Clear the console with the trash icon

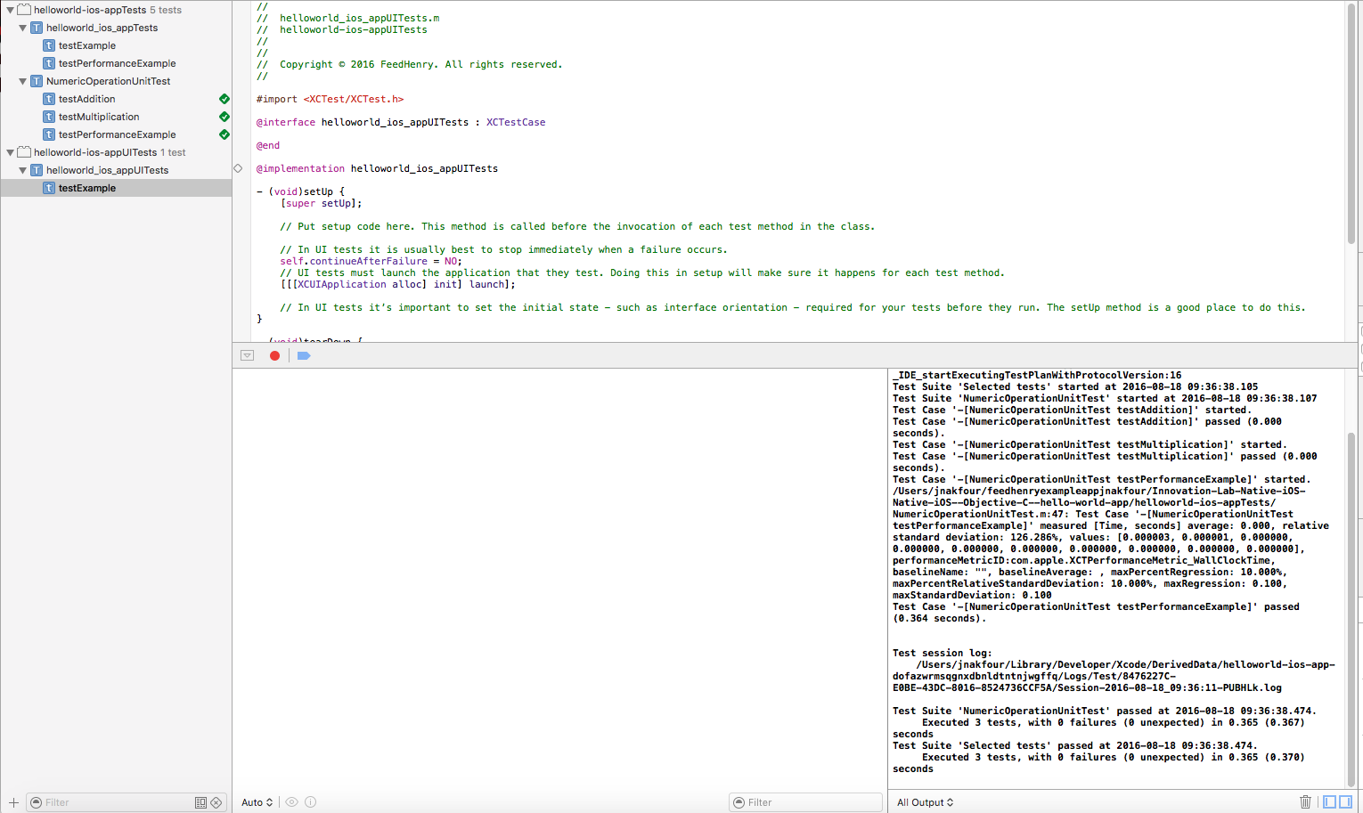point(1305,802)
